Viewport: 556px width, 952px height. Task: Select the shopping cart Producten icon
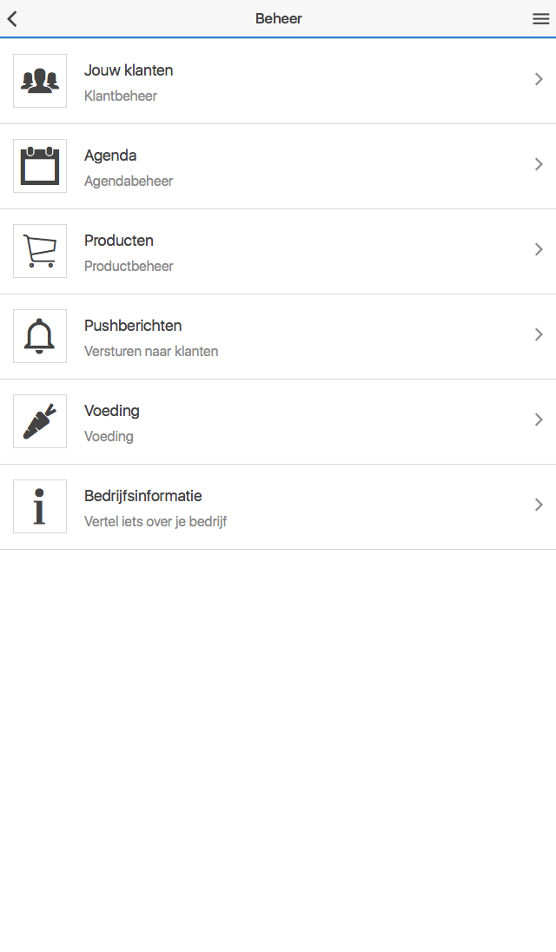pyautogui.click(x=40, y=251)
